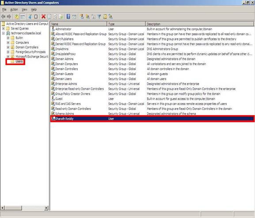Click the Administrator user icon

(53, 29)
